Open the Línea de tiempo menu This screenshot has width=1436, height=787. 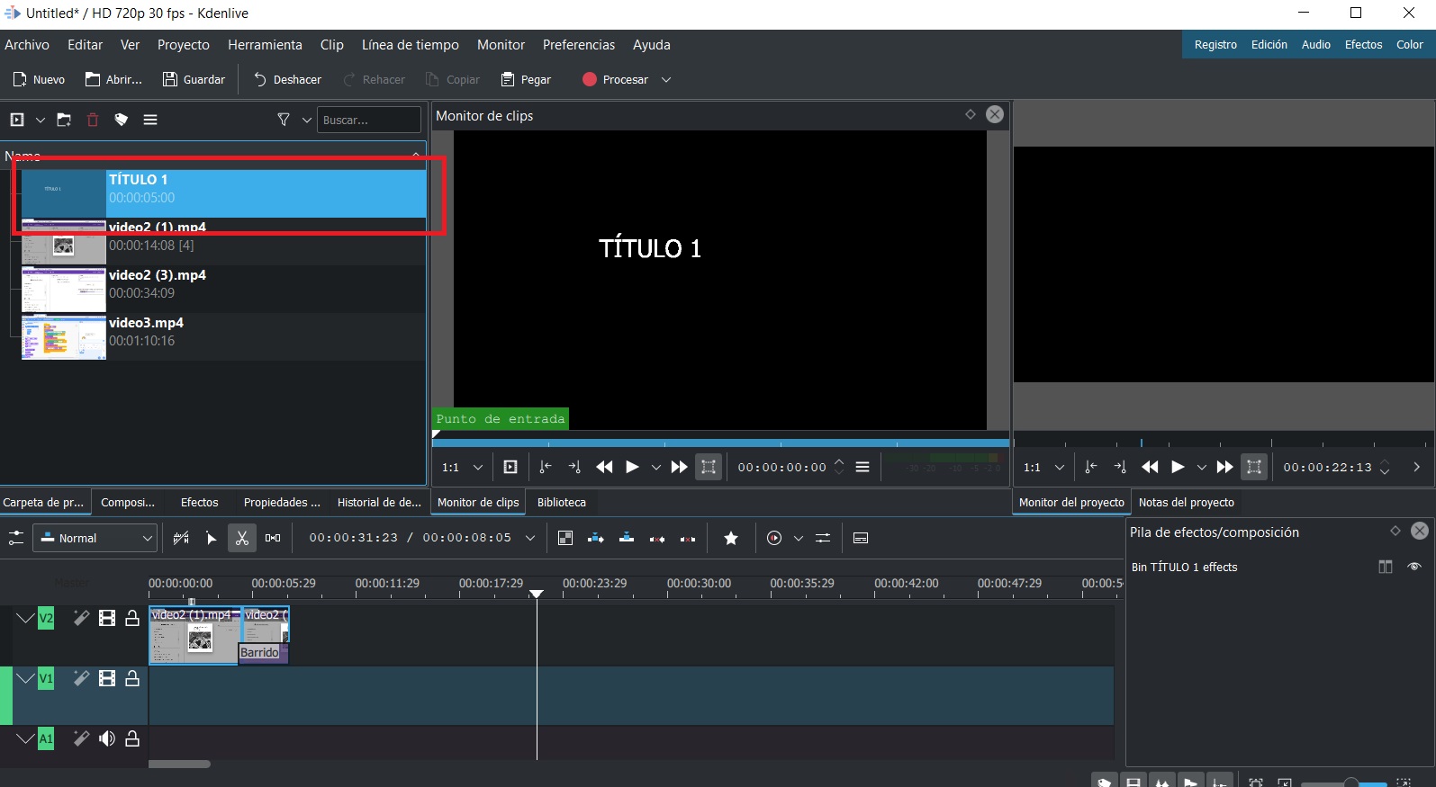411,45
